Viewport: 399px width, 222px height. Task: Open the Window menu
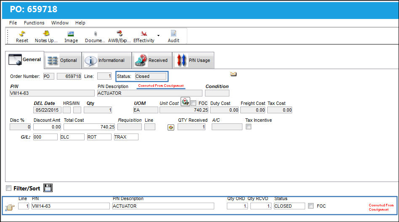(60, 23)
